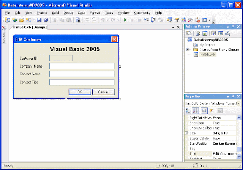This screenshot has height=170, width=243.
Task: Click the Cut scissors icon
Action: click(55, 20)
